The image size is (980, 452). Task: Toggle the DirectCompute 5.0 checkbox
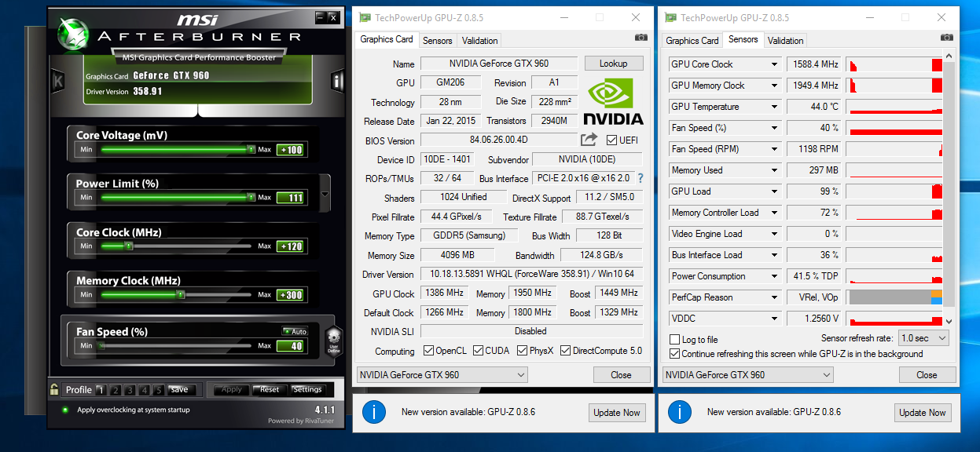coord(566,351)
